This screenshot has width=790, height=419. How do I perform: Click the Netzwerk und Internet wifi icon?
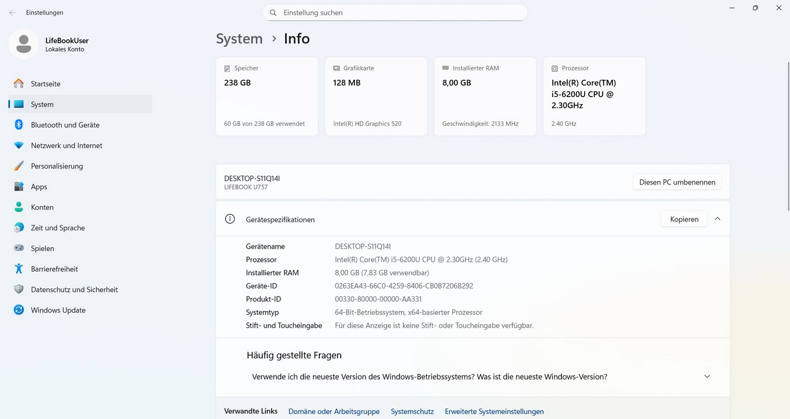click(19, 146)
